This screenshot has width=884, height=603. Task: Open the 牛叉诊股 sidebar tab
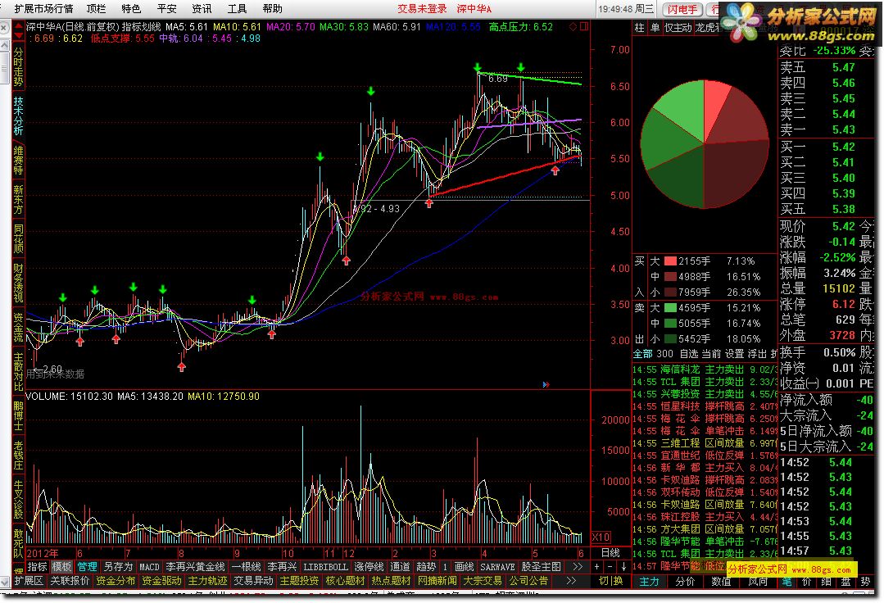click(18, 499)
